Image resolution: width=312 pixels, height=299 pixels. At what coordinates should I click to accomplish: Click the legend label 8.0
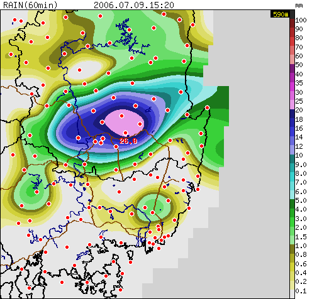[301, 173]
